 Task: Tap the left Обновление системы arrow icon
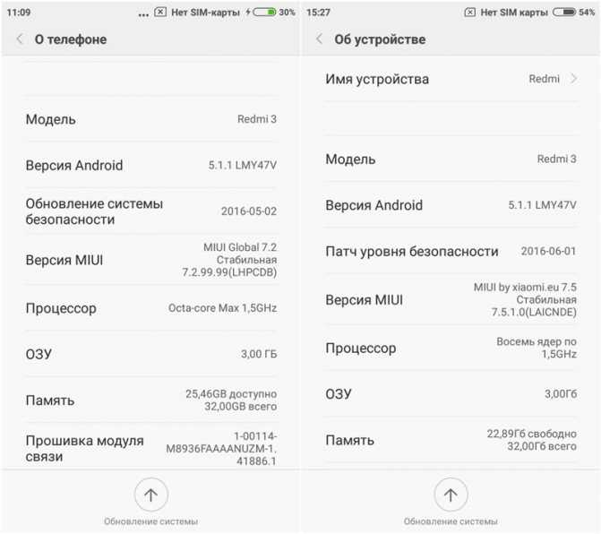pos(151,495)
